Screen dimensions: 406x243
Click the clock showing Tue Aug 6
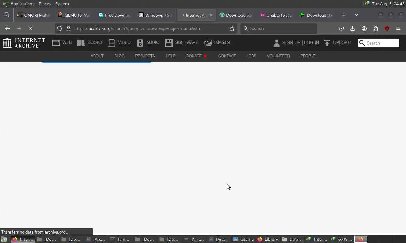point(388,4)
